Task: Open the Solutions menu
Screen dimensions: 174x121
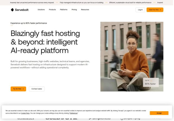Action: pos(41,10)
